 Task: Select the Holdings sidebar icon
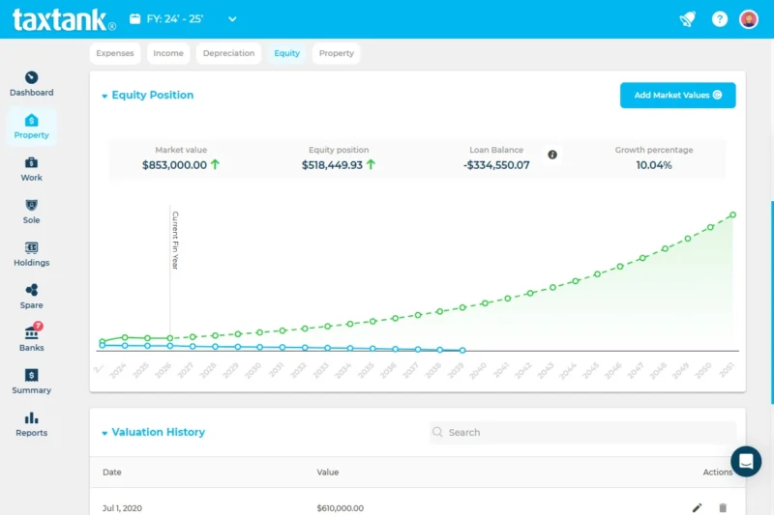(31, 247)
